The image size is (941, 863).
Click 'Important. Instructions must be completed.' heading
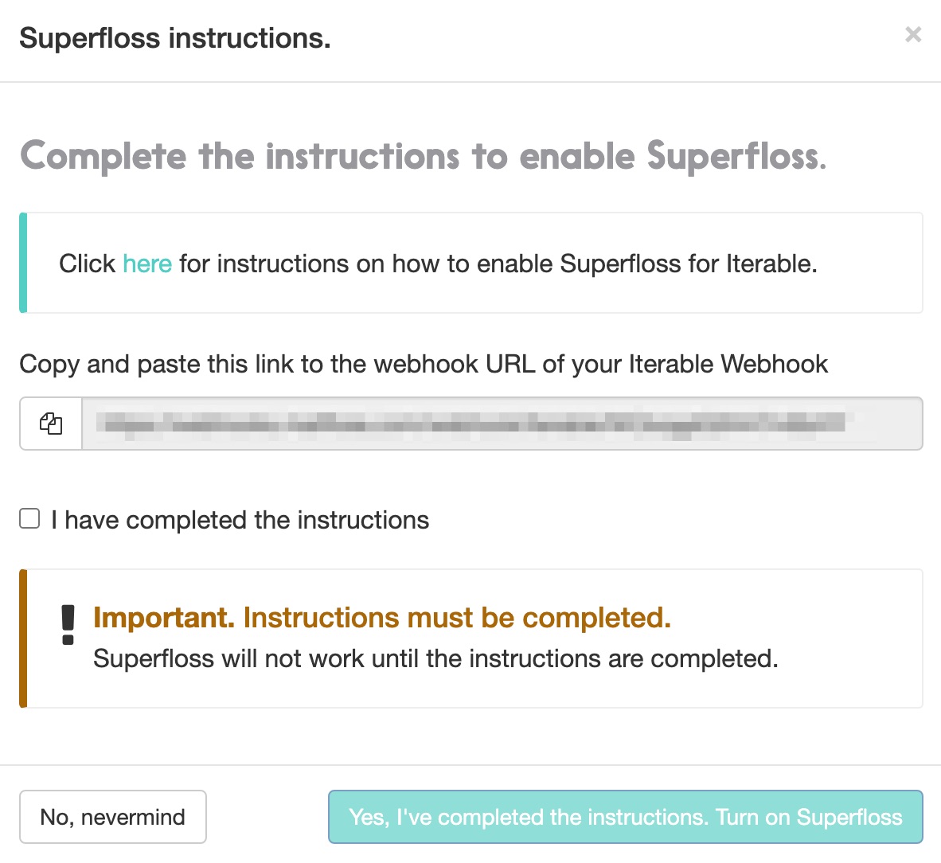(x=381, y=618)
